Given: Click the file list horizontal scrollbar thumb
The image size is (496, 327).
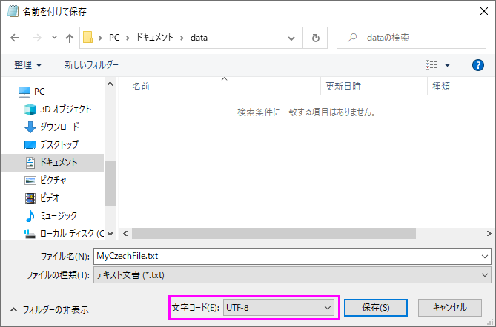Looking at the screenshot, I should (274, 234).
